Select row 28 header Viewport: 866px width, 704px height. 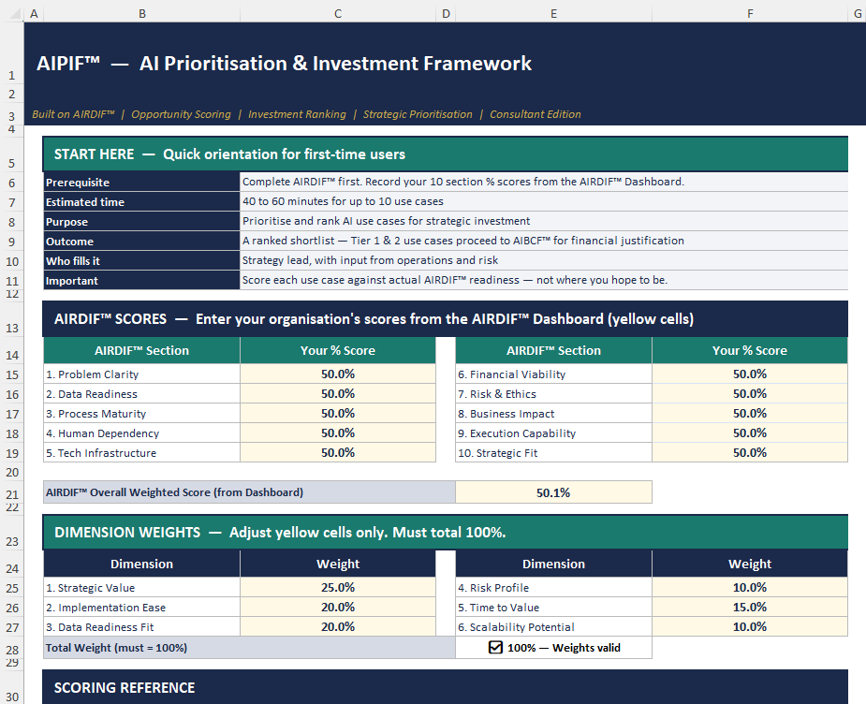click(12, 650)
